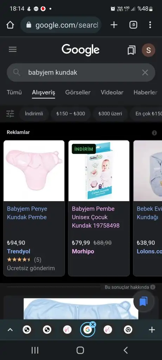Toggle the ₺300 üzeri filter chip
The width and height of the screenshot is (162, 360).
pyautogui.click(x=110, y=114)
